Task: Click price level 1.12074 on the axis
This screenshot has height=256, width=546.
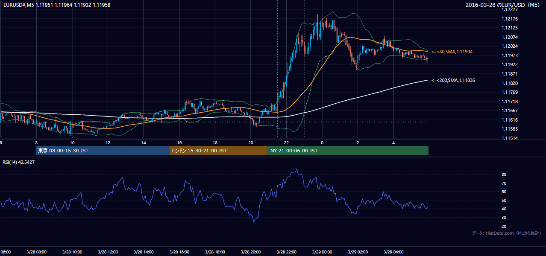Action: 510,37
